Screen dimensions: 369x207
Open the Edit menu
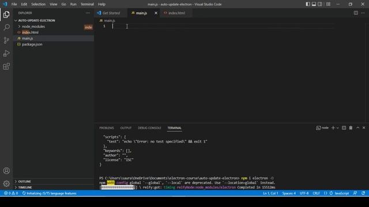(24, 4)
